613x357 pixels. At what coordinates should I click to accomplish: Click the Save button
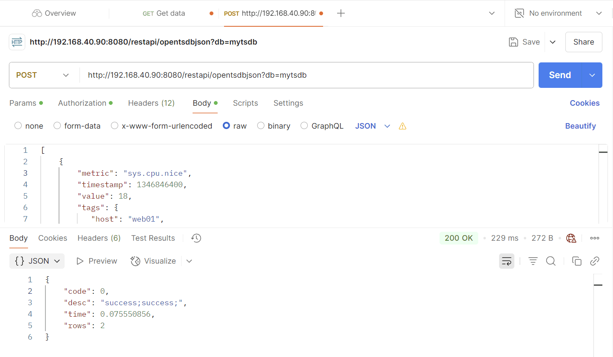[x=525, y=42]
